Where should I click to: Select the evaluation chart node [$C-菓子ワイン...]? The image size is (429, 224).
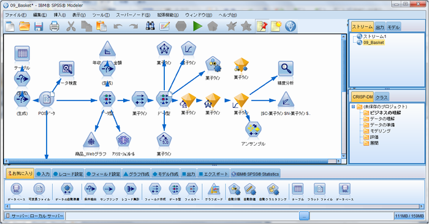pyautogui.click(x=286, y=99)
